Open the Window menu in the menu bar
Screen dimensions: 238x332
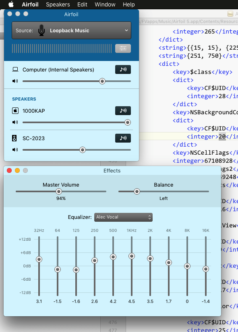pyautogui.click(x=105, y=4)
